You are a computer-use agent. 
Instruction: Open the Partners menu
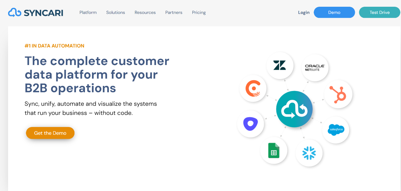point(174,12)
